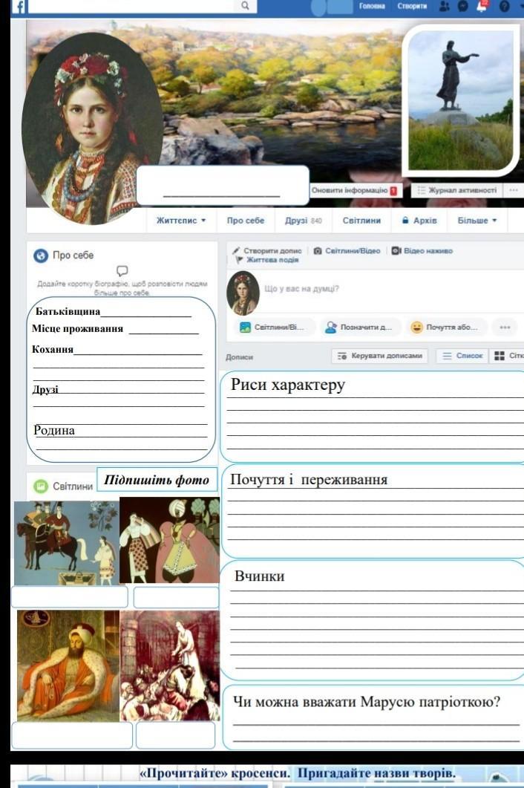Click Оновити інформацію button
The width and height of the screenshot is (524, 788).
click(x=354, y=190)
